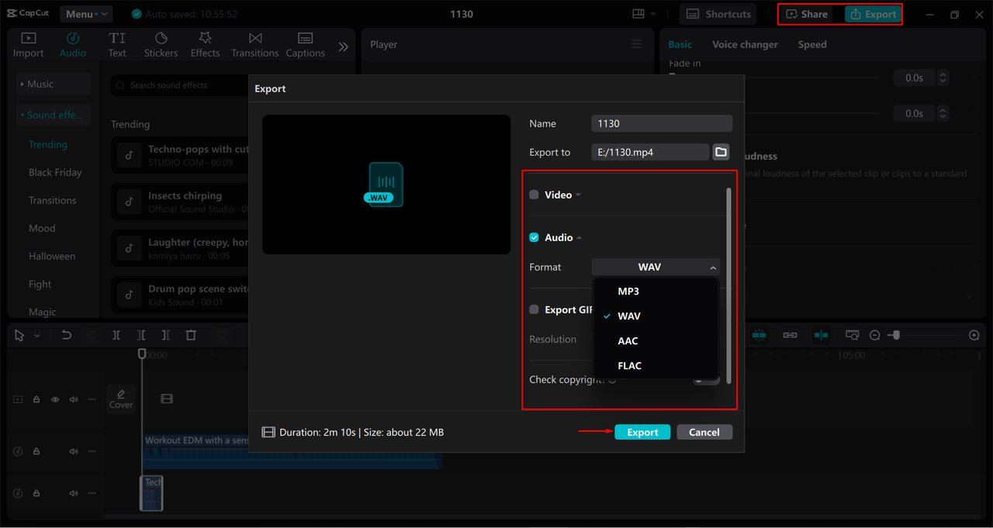Image resolution: width=993 pixels, height=528 pixels.
Task: Click the Delete right trim icon
Action: (166, 335)
